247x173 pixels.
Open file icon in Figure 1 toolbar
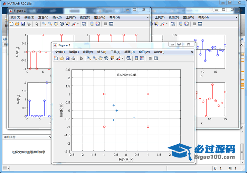pos(17,24)
